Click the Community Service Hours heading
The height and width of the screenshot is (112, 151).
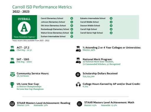tap(33, 74)
